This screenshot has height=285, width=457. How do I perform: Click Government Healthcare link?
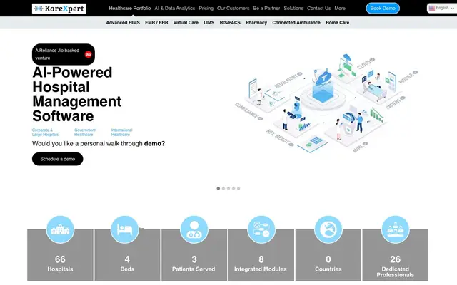[85, 133]
